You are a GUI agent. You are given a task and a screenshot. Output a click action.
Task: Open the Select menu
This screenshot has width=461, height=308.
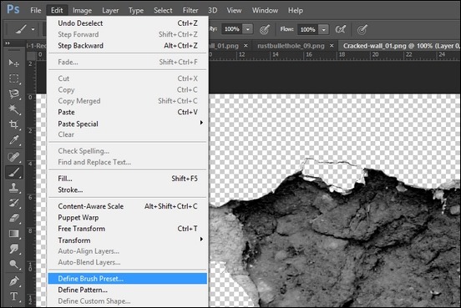[x=163, y=10]
